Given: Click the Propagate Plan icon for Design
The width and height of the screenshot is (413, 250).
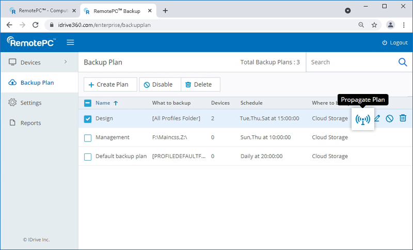Looking at the screenshot, I should point(363,119).
